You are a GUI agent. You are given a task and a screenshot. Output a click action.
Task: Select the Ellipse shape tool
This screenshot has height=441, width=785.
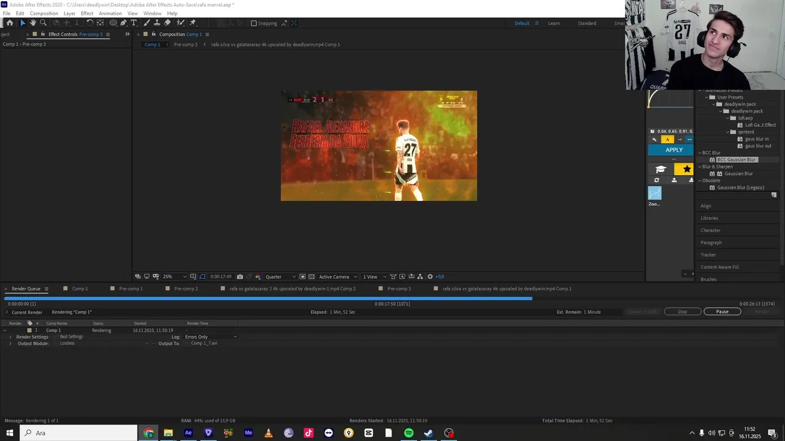click(x=113, y=23)
